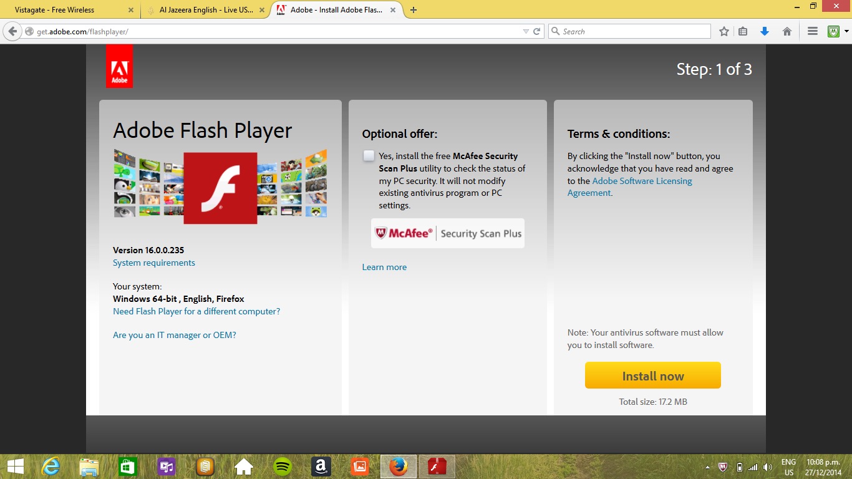Show hidden system tray icons
Viewport: 852px width, 479px height.
click(x=707, y=467)
